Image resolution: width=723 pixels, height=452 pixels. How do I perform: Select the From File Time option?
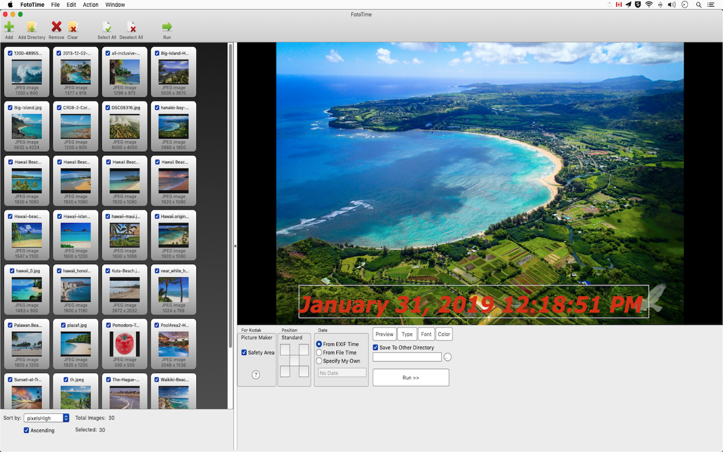click(319, 352)
